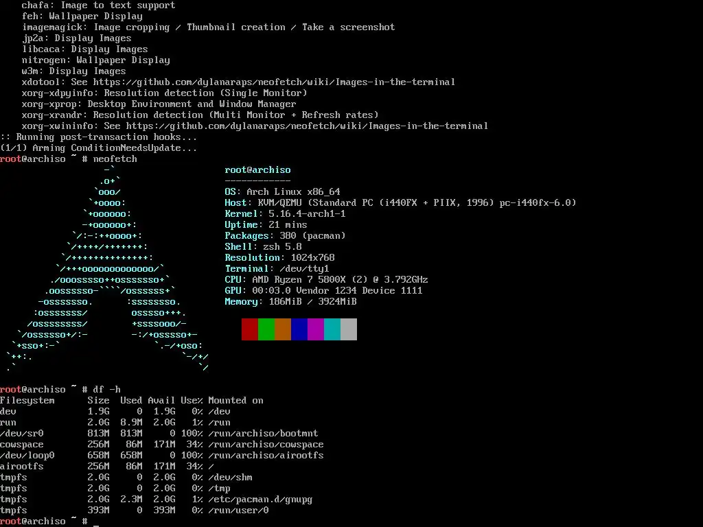This screenshot has height=527, width=703.
Task: Click the 'xorg-xdpyinfo' resolution detection line
Action: (165, 93)
